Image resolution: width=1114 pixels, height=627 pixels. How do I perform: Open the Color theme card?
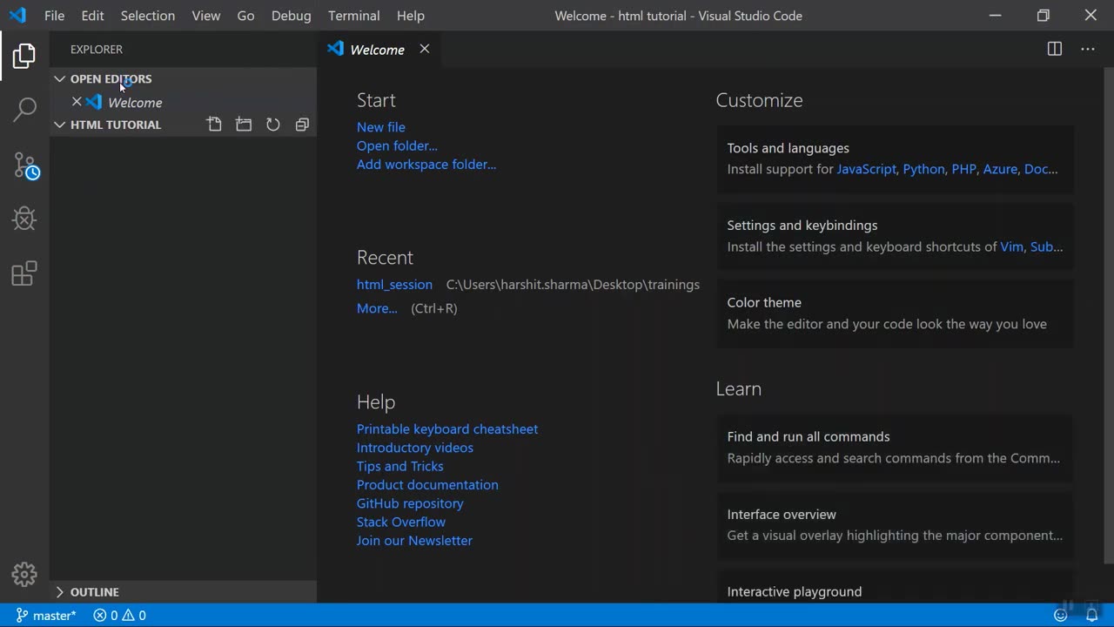(x=895, y=313)
